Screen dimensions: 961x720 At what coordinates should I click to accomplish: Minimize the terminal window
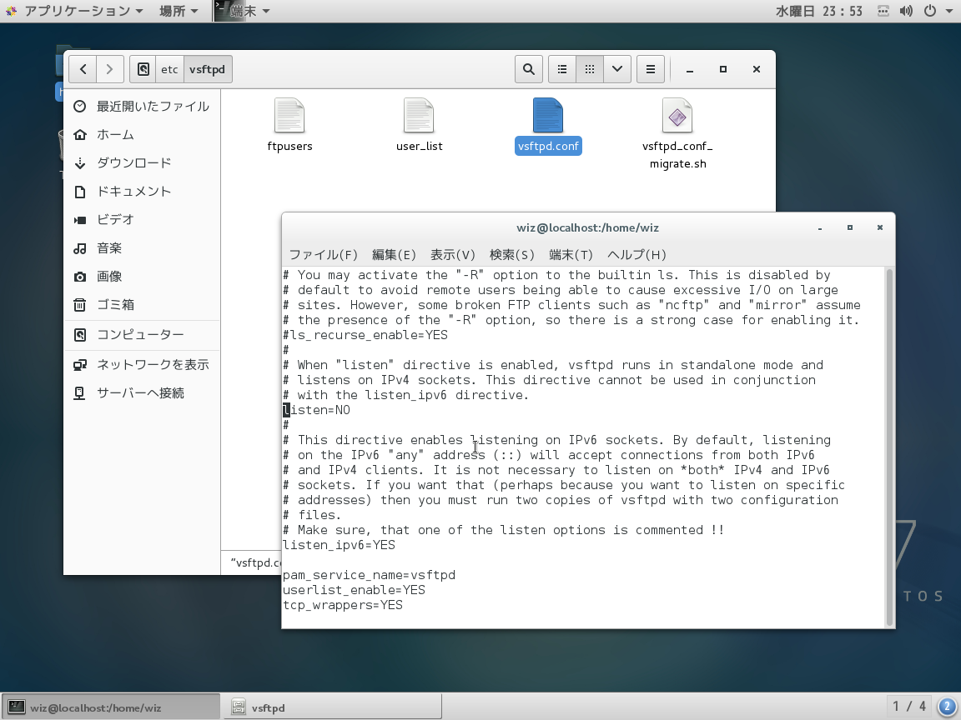point(819,227)
